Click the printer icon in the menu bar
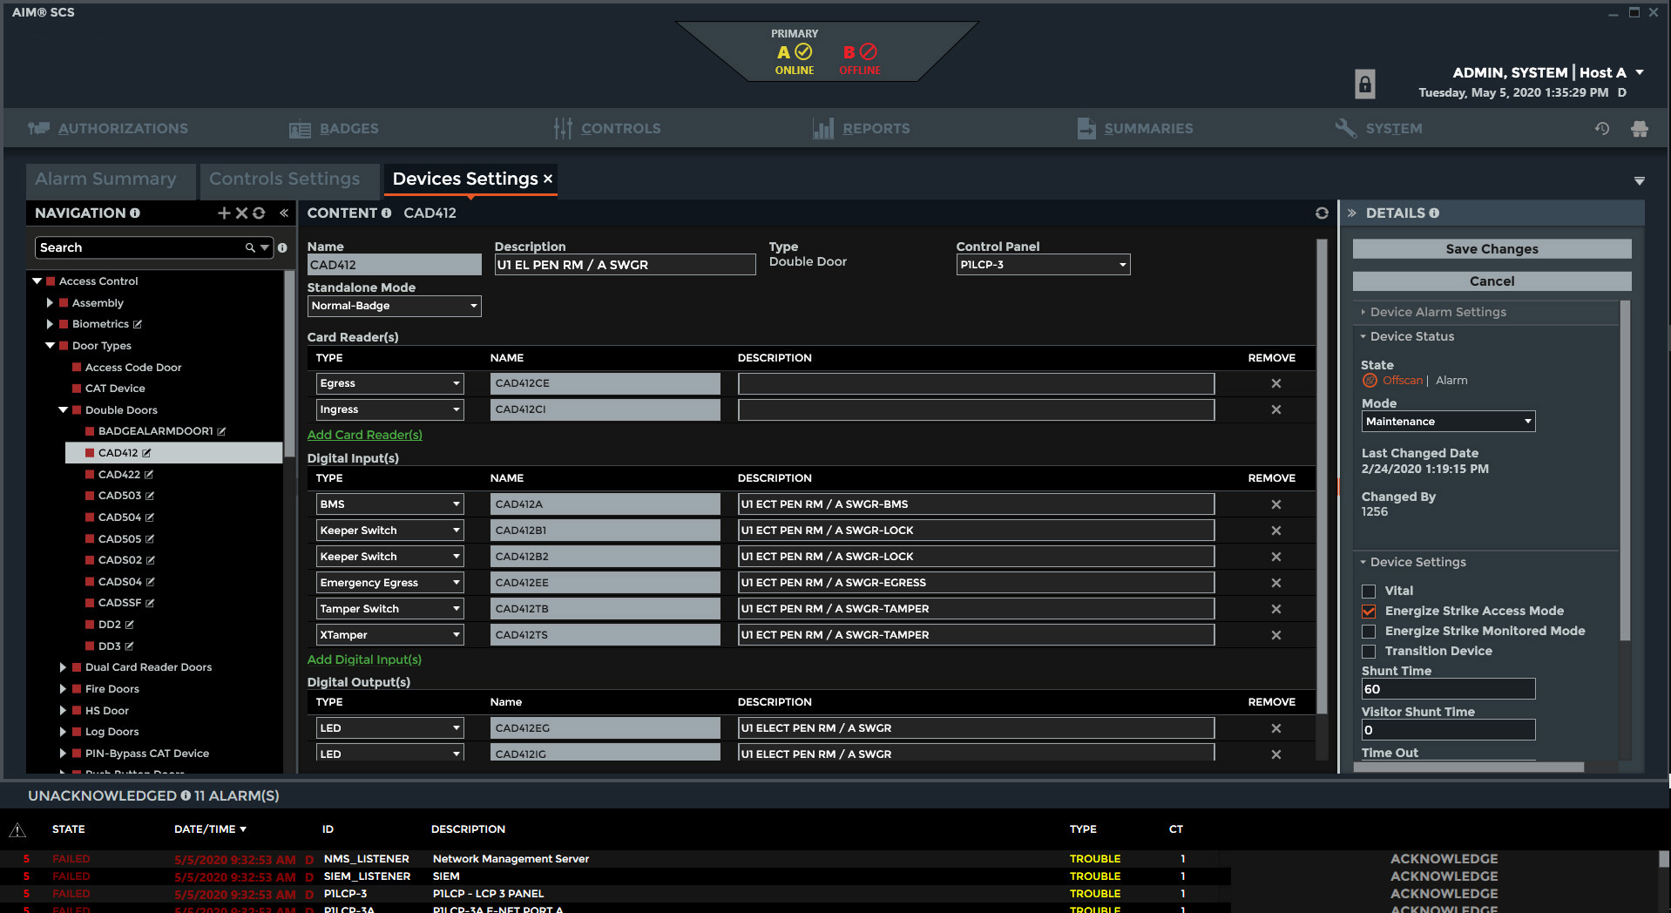 click(x=1639, y=129)
